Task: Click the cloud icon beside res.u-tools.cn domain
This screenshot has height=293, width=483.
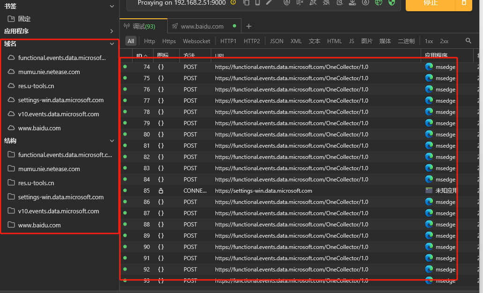Action: point(11,86)
